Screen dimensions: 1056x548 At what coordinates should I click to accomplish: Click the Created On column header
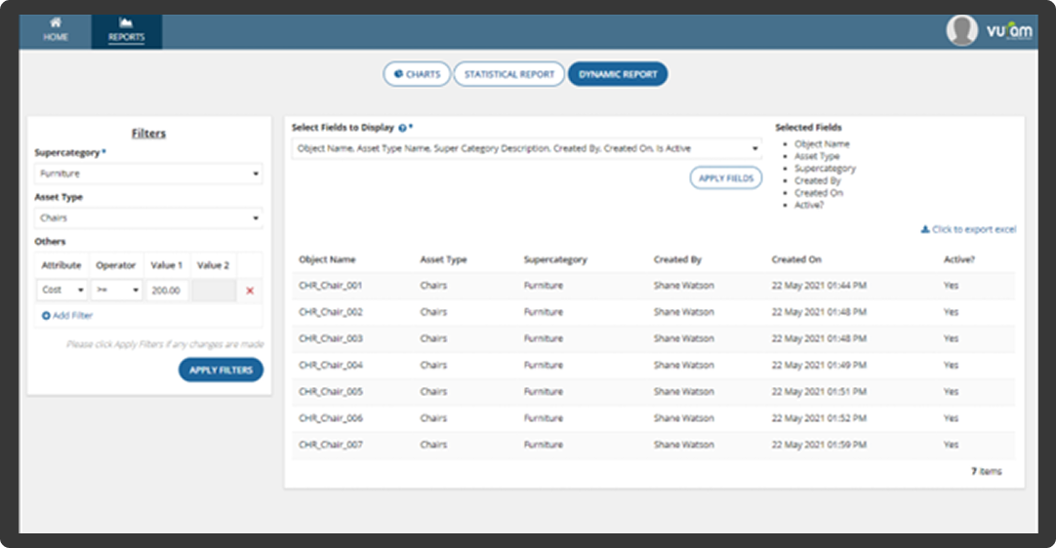[796, 260]
